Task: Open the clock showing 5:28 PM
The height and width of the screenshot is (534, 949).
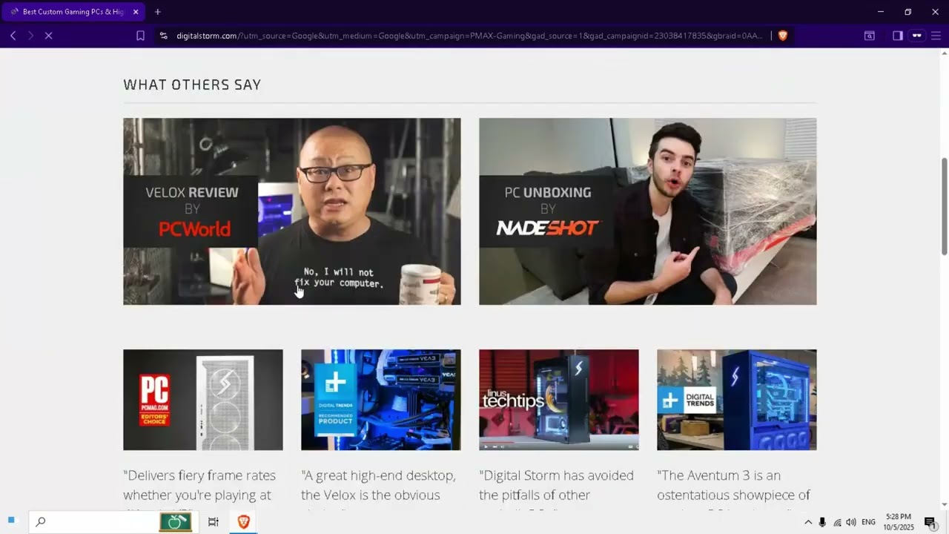Action: click(x=899, y=522)
